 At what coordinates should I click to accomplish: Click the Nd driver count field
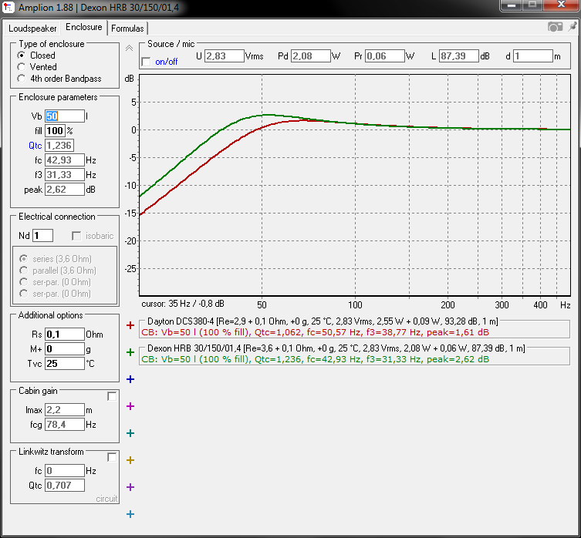coord(42,236)
